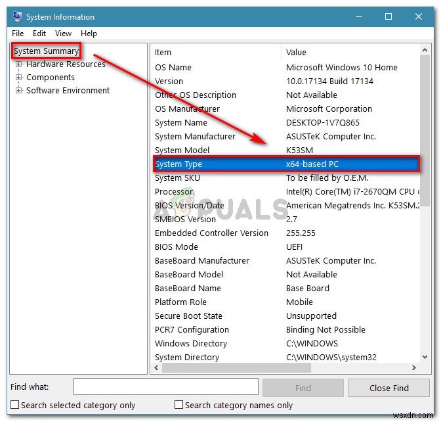The height and width of the screenshot is (422, 441).
Task: Select the highlighted System Type row
Action: click(x=286, y=164)
